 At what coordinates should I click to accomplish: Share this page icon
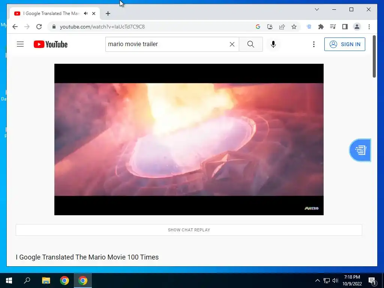[282, 27]
